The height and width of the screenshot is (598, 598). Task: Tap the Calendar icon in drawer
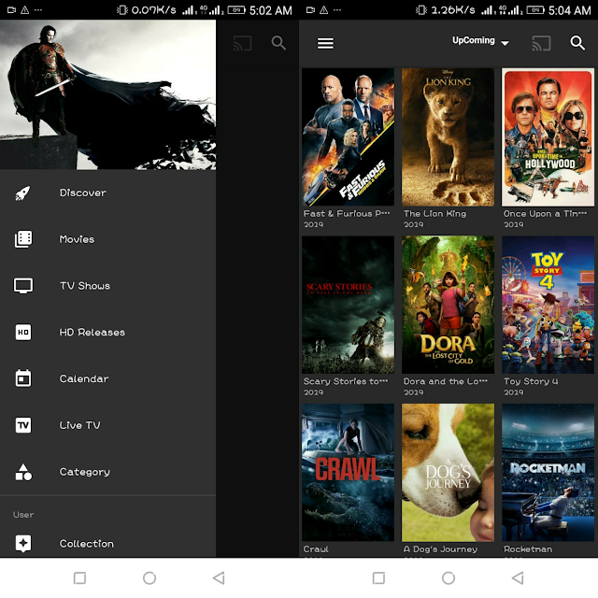[x=23, y=378]
